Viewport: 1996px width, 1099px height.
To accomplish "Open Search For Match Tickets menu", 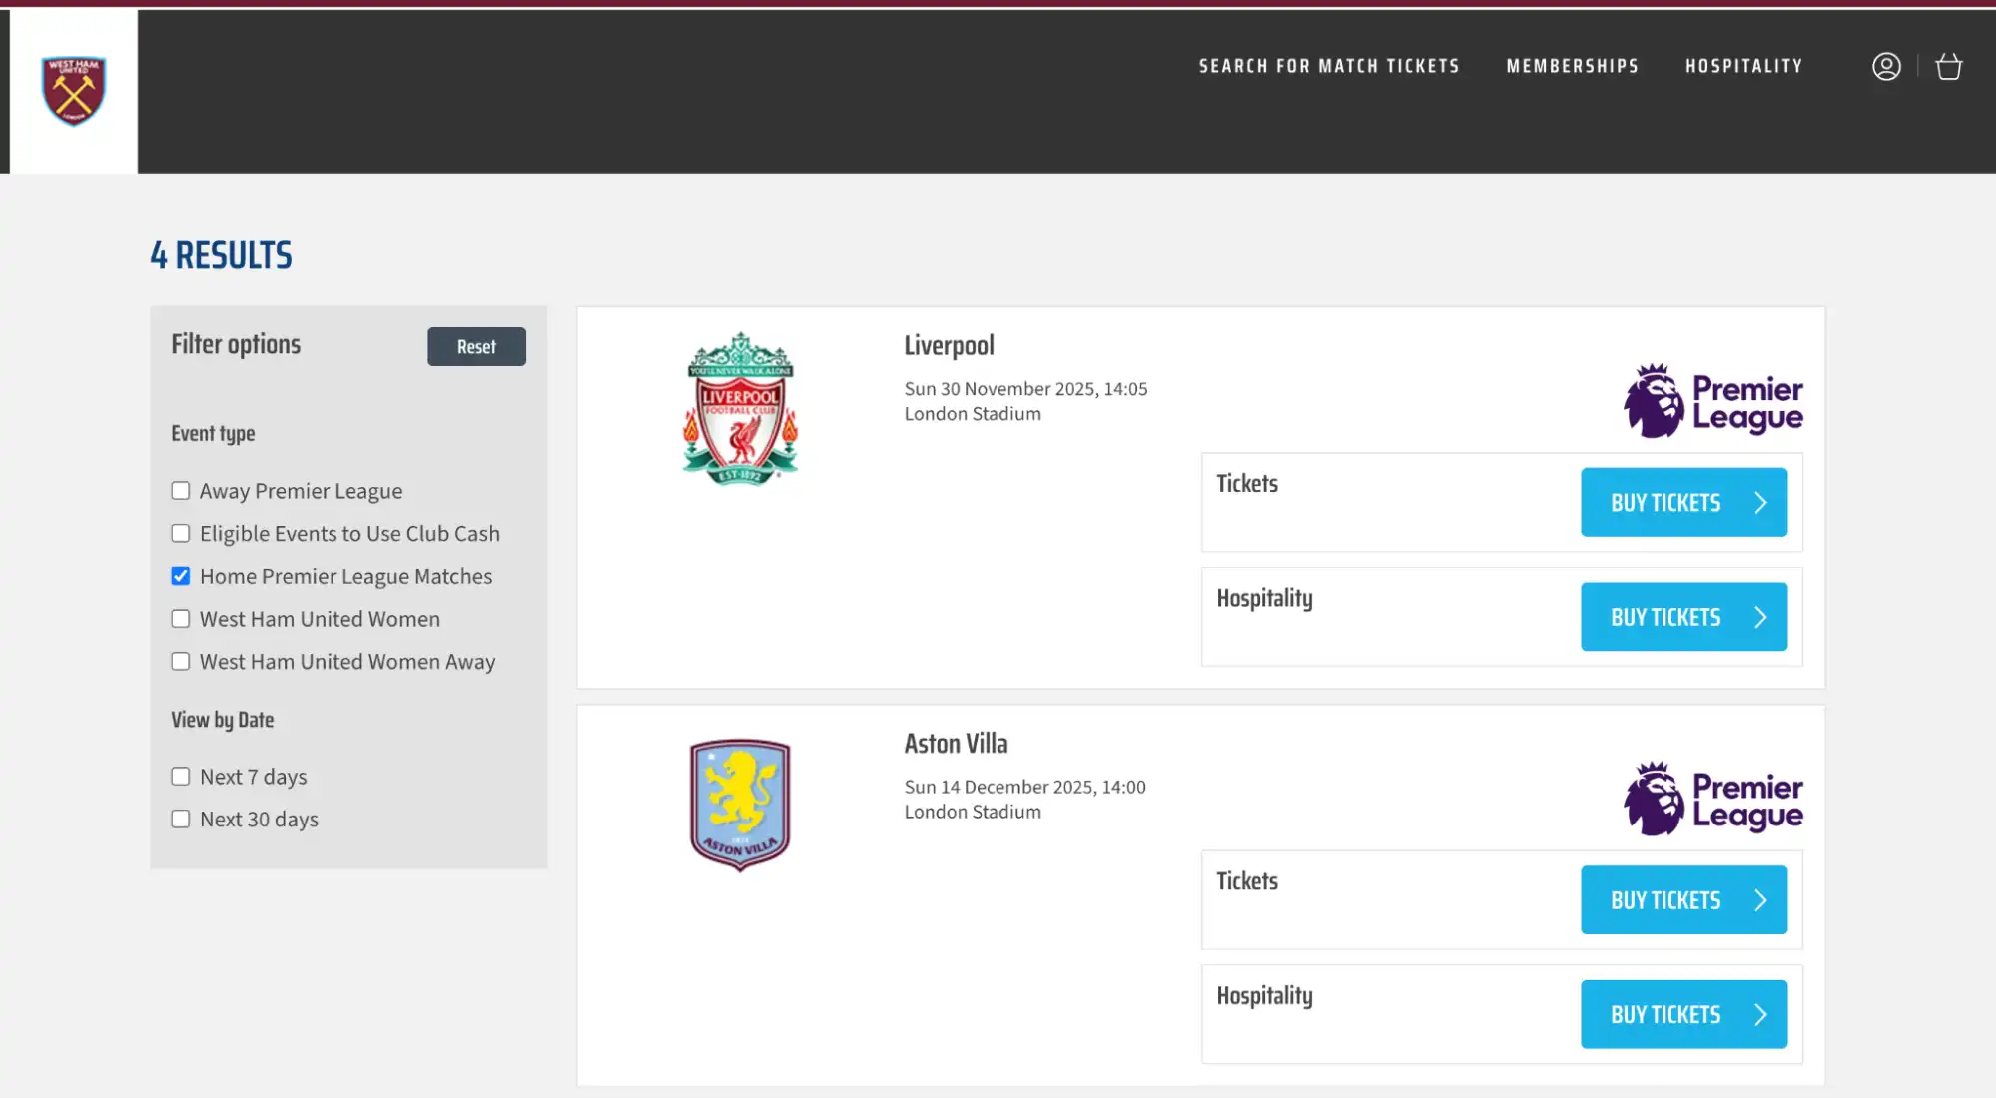I will pyautogui.click(x=1329, y=66).
